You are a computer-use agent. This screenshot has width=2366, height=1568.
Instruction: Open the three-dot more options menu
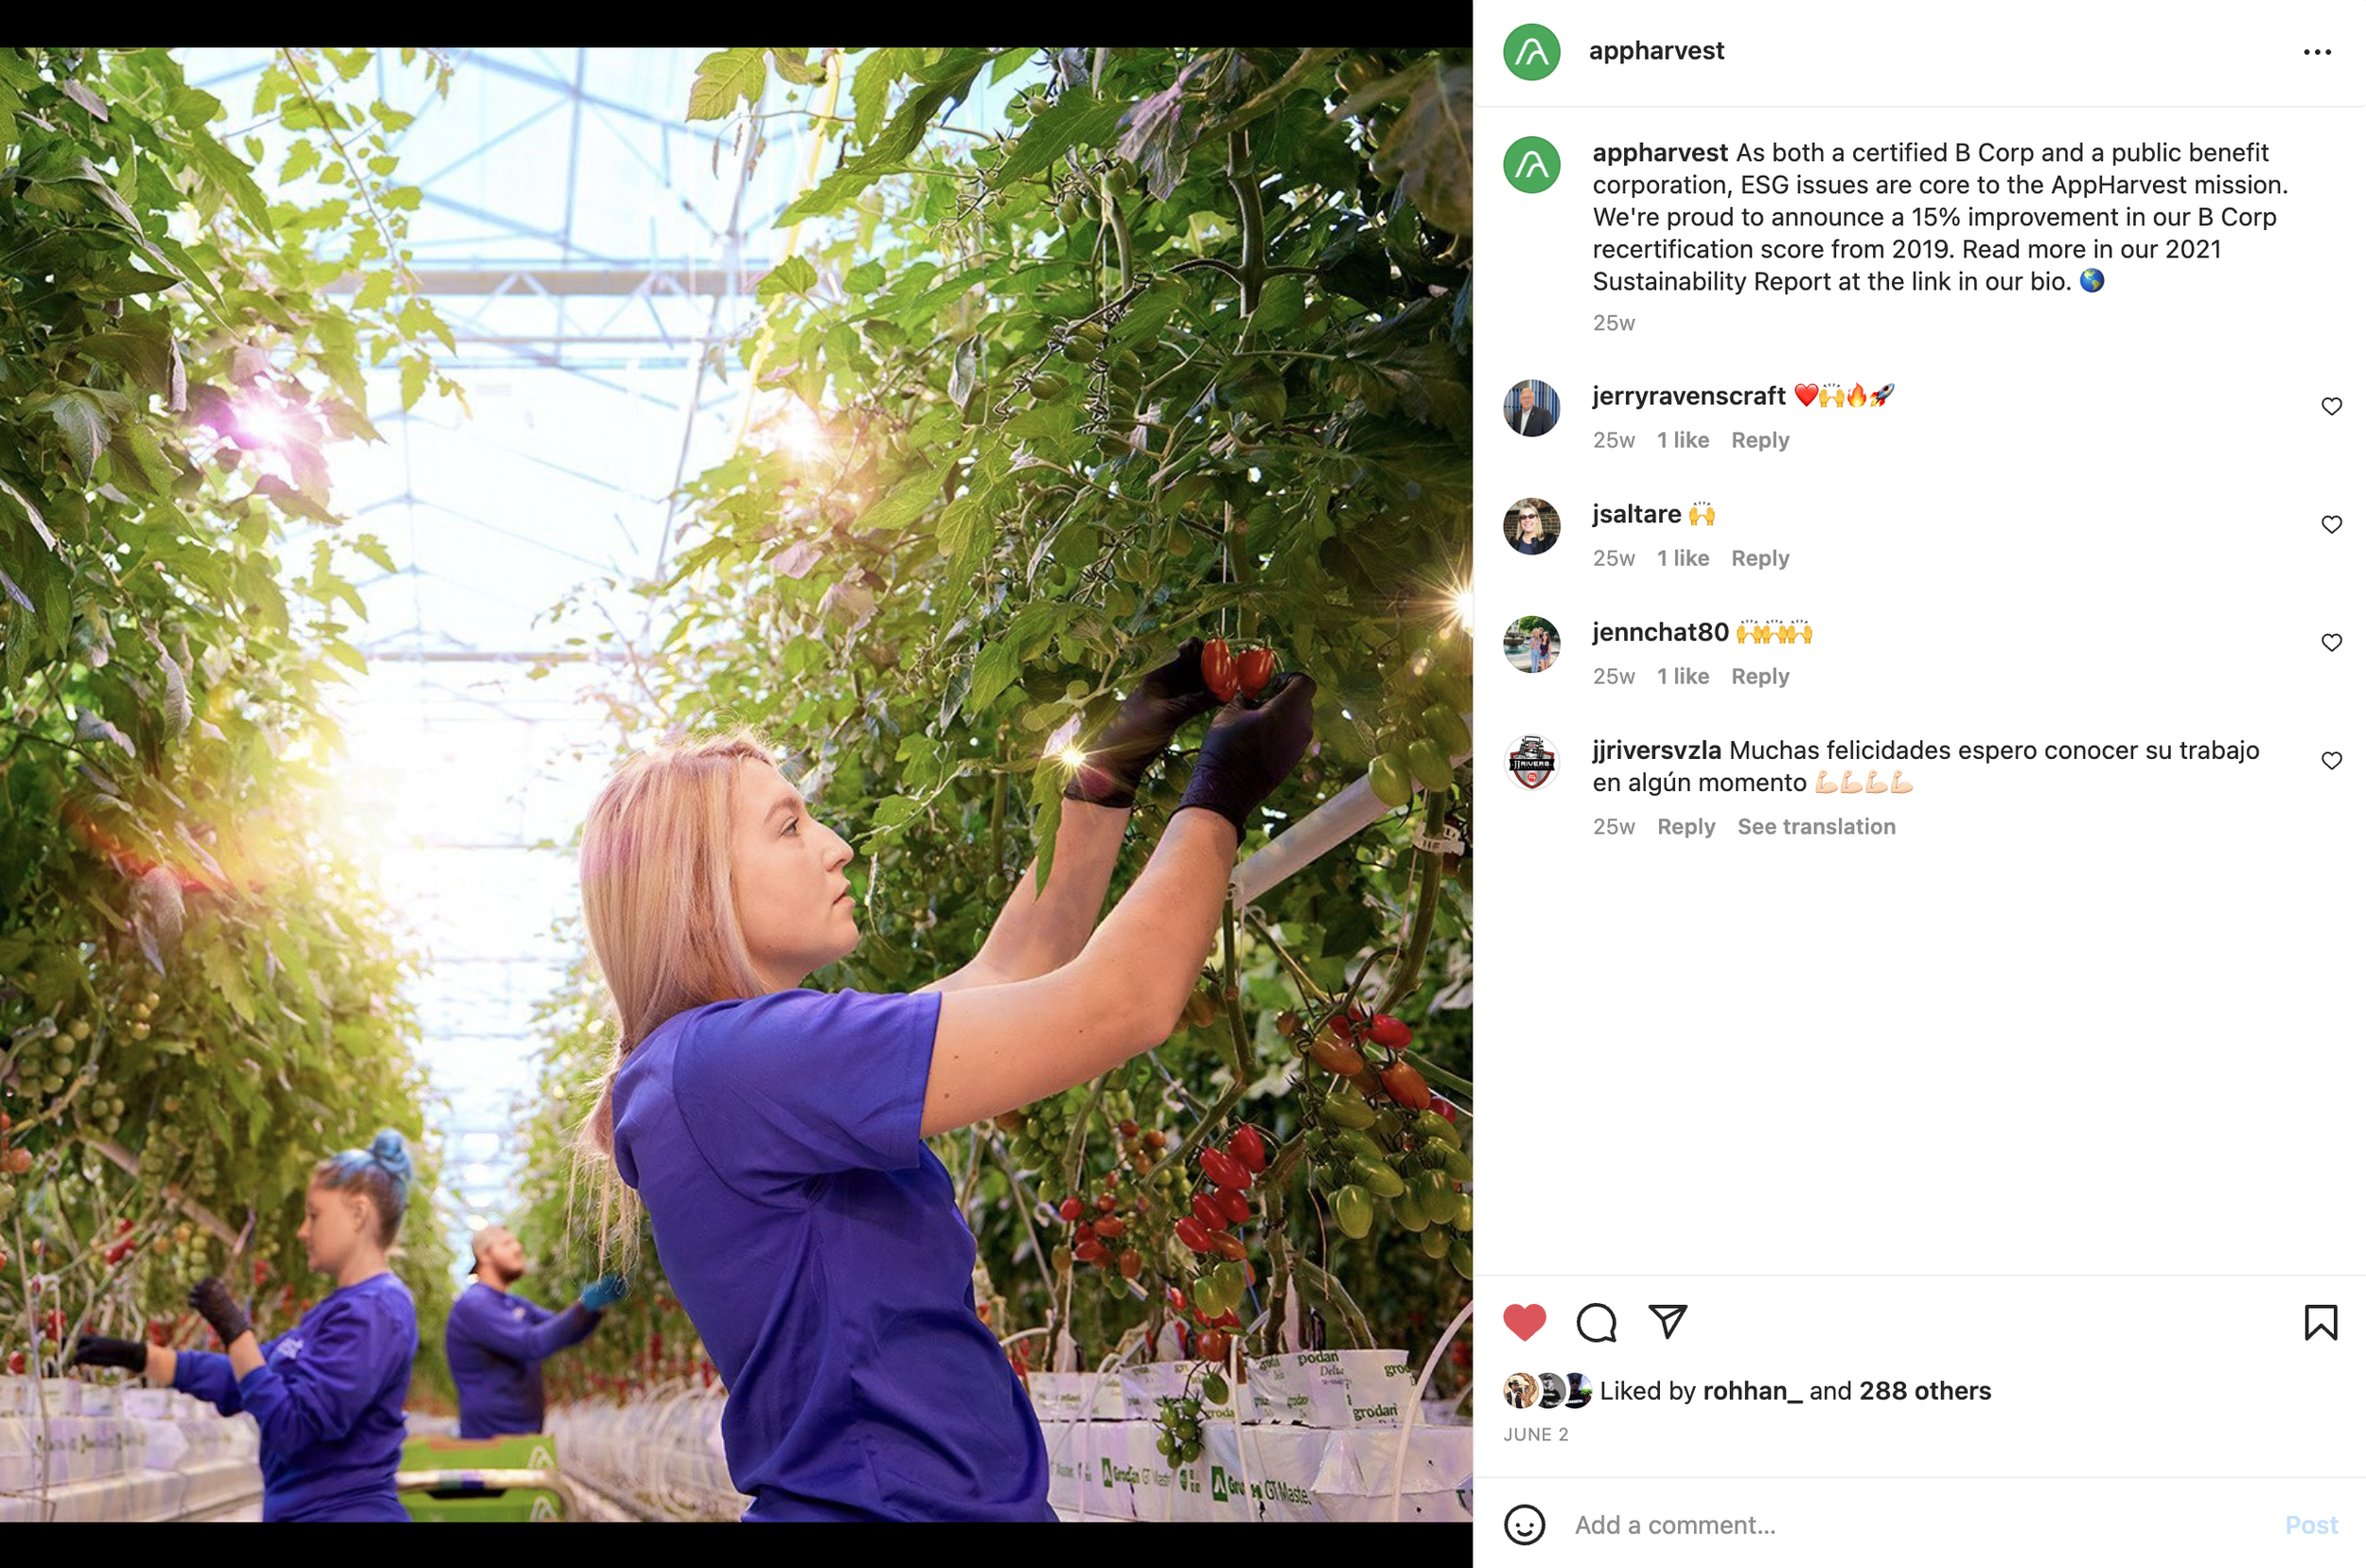[x=2317, y=52]
